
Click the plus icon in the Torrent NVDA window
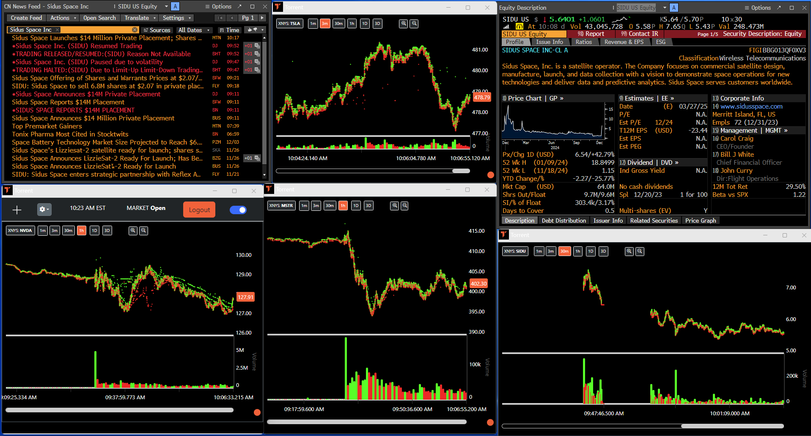click(x=17, y=210)
